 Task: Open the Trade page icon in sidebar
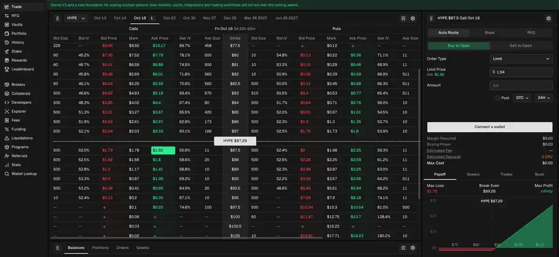[x=7, y=7]
